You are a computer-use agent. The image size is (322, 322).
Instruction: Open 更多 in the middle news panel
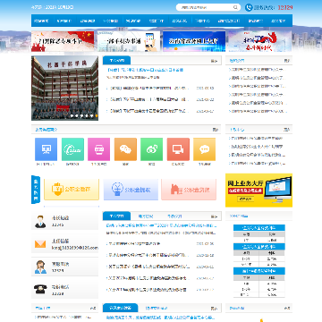[214, 216]
